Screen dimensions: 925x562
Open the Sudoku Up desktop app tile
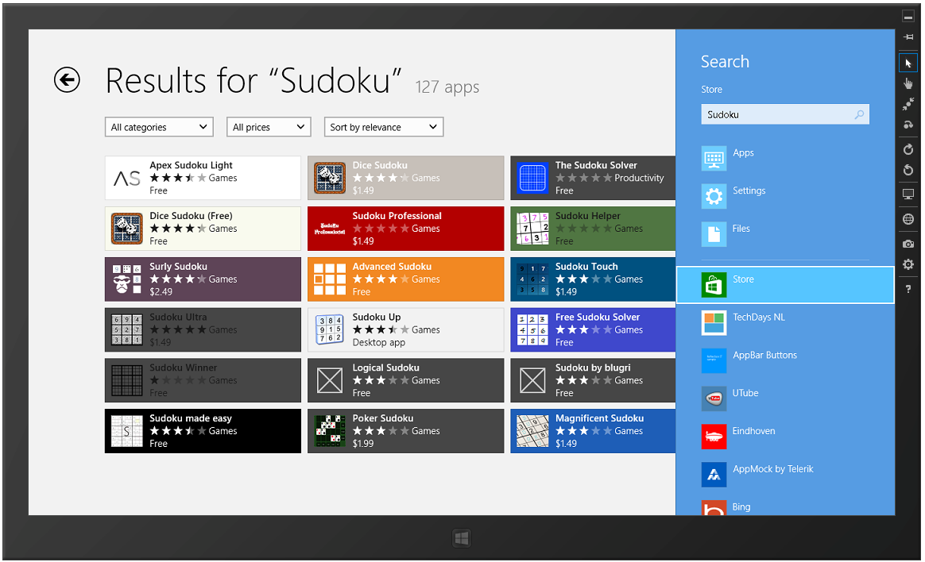[x=406, y=330]
